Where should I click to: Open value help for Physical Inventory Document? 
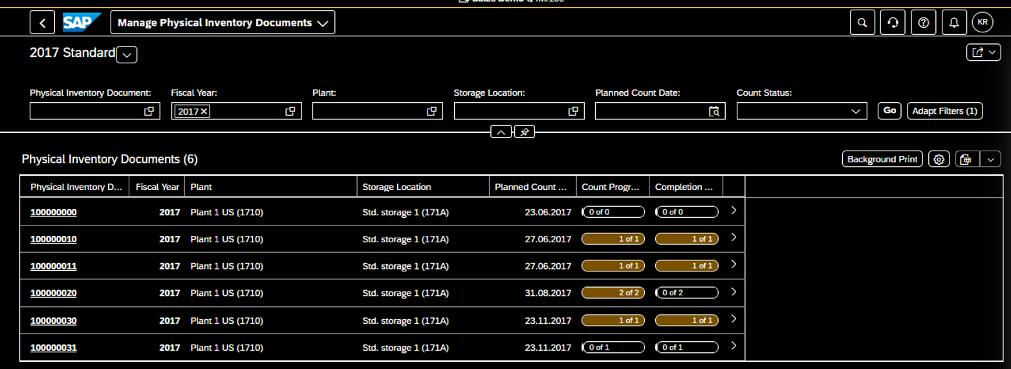tap(149, 111)
